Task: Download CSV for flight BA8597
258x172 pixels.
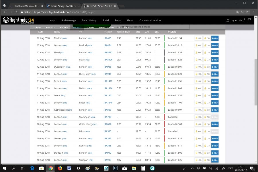Action: coord(207,52)
